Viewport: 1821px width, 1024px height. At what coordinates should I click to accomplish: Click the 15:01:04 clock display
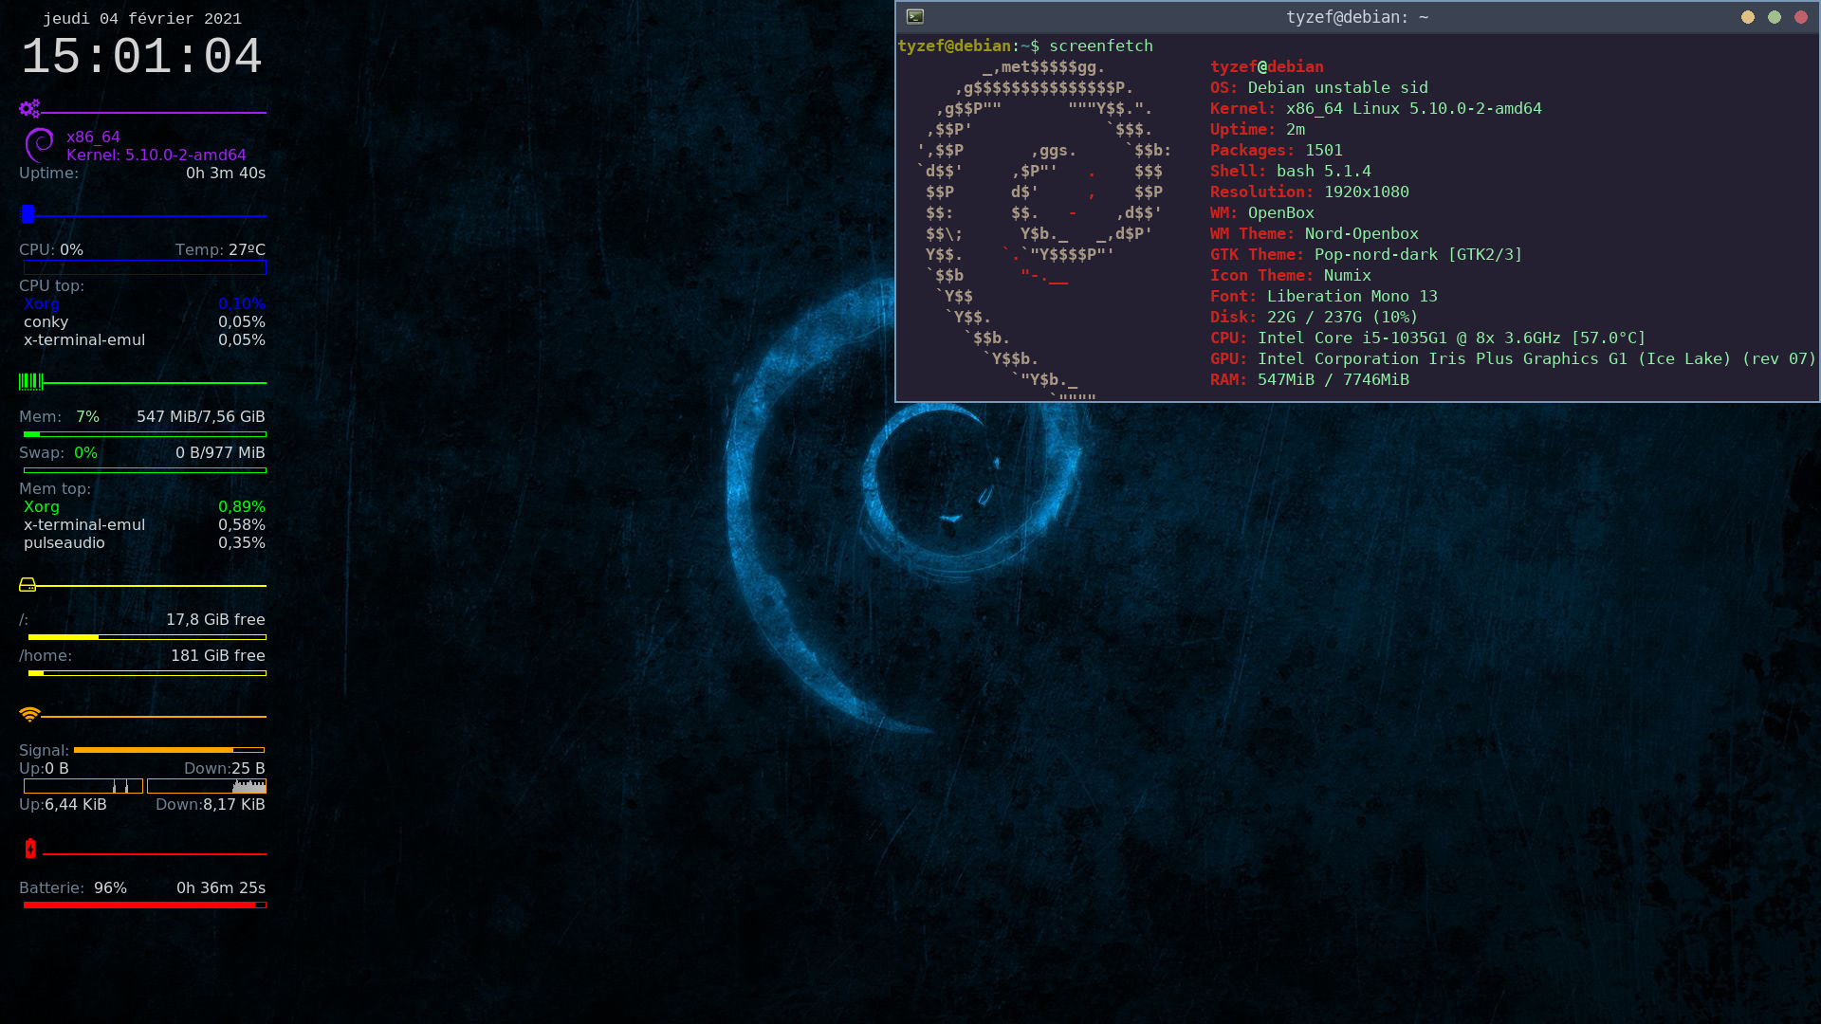tap(141, 58)
